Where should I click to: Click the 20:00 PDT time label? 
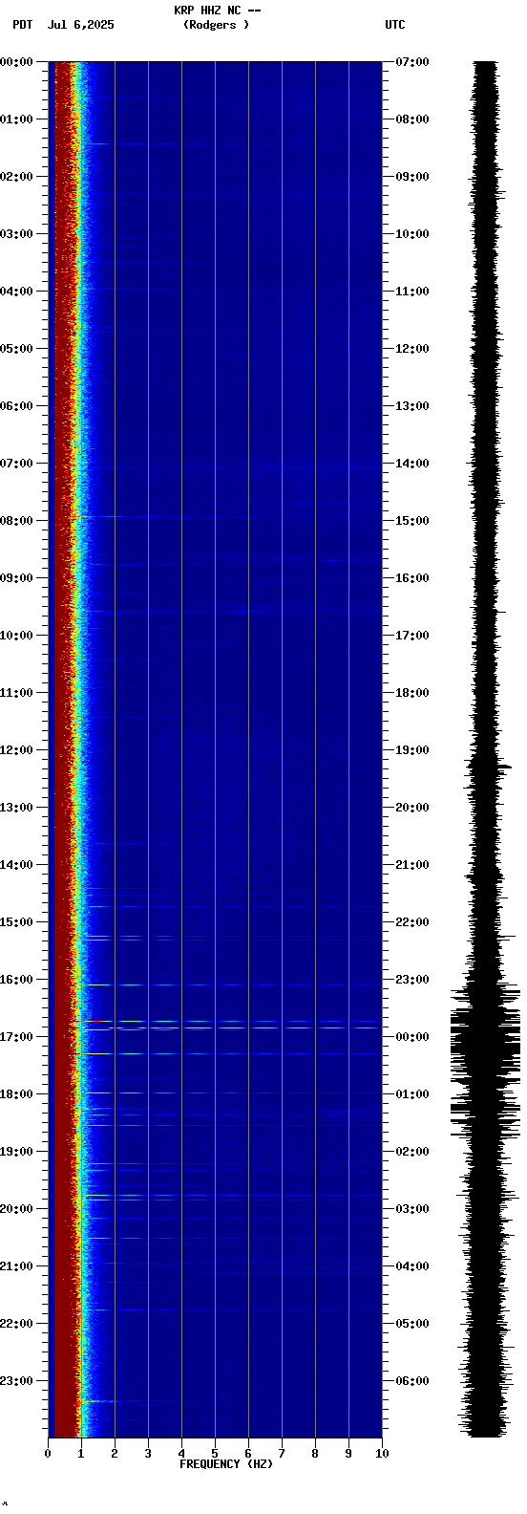pyautogui.click(x=16, y=1209)
